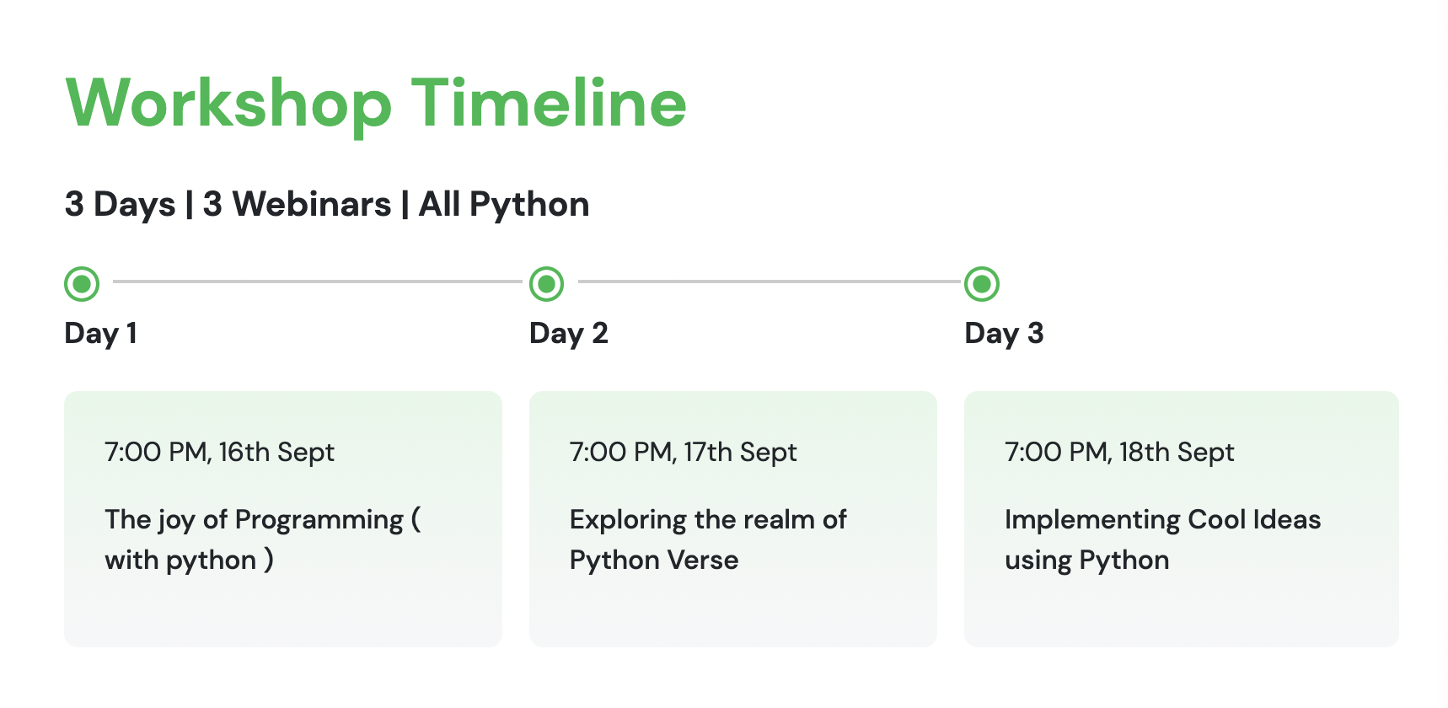Click the '7:00 PM, 16th Sept' time text
The image size is (1448, 708).
(x=219, y=453)
